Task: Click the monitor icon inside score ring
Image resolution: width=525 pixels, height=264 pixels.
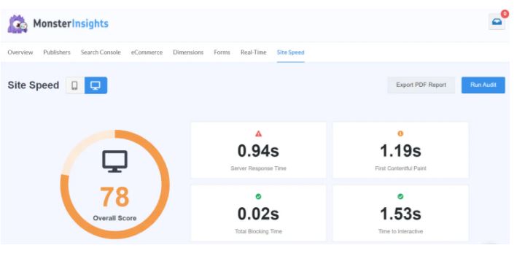Action: (114, 161)
